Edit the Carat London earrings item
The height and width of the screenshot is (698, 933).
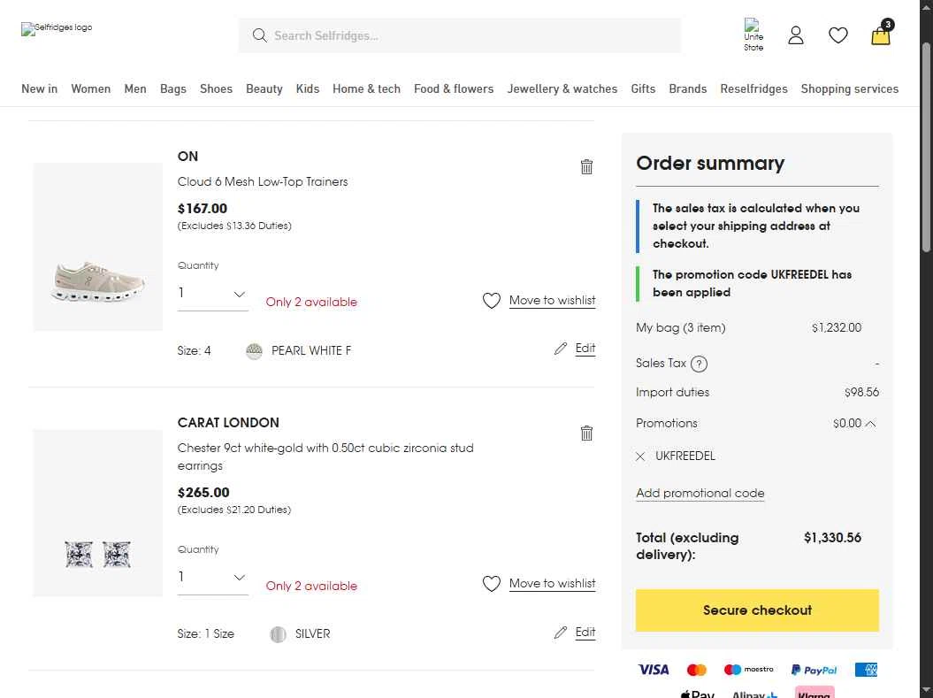[585, 632]
